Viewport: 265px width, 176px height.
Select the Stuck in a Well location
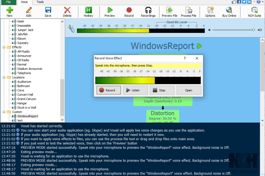(27, 108)
